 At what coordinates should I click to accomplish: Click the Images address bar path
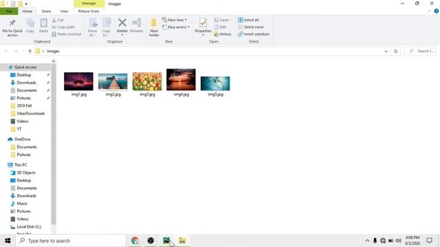coord(53,51)
